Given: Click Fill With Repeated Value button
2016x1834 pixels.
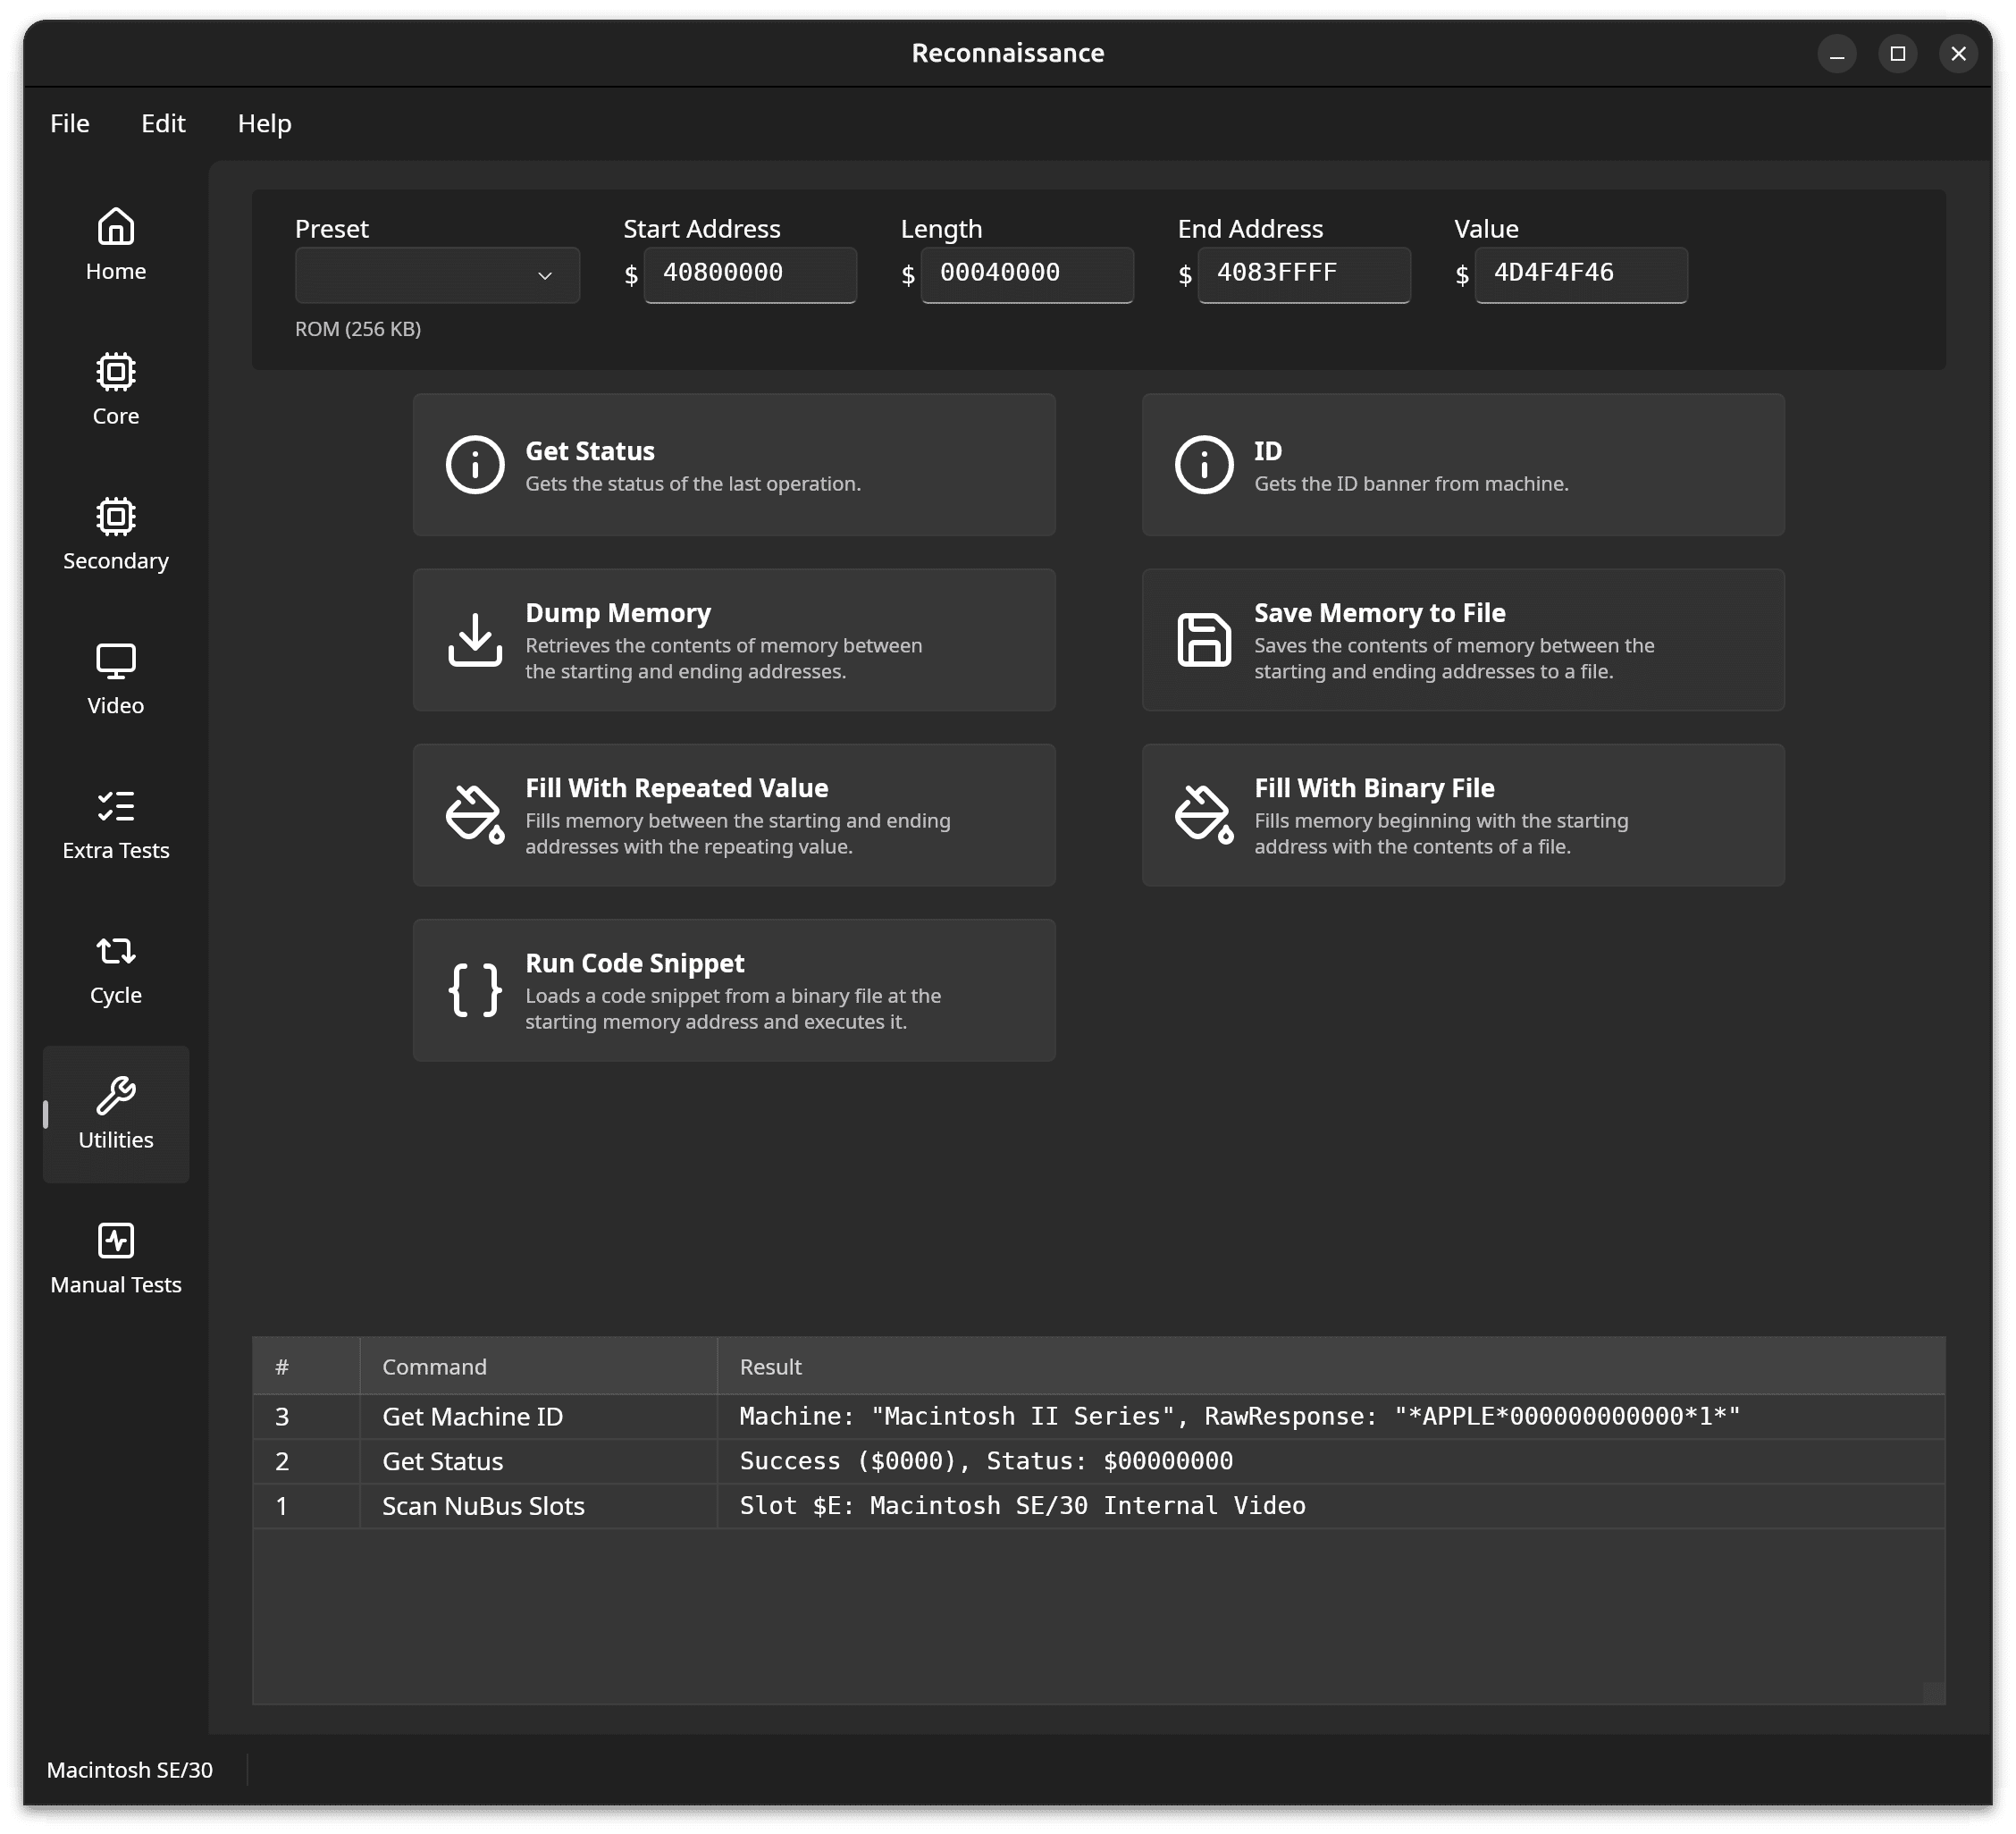Looking at the screenshot, I should tap(734, 815).
